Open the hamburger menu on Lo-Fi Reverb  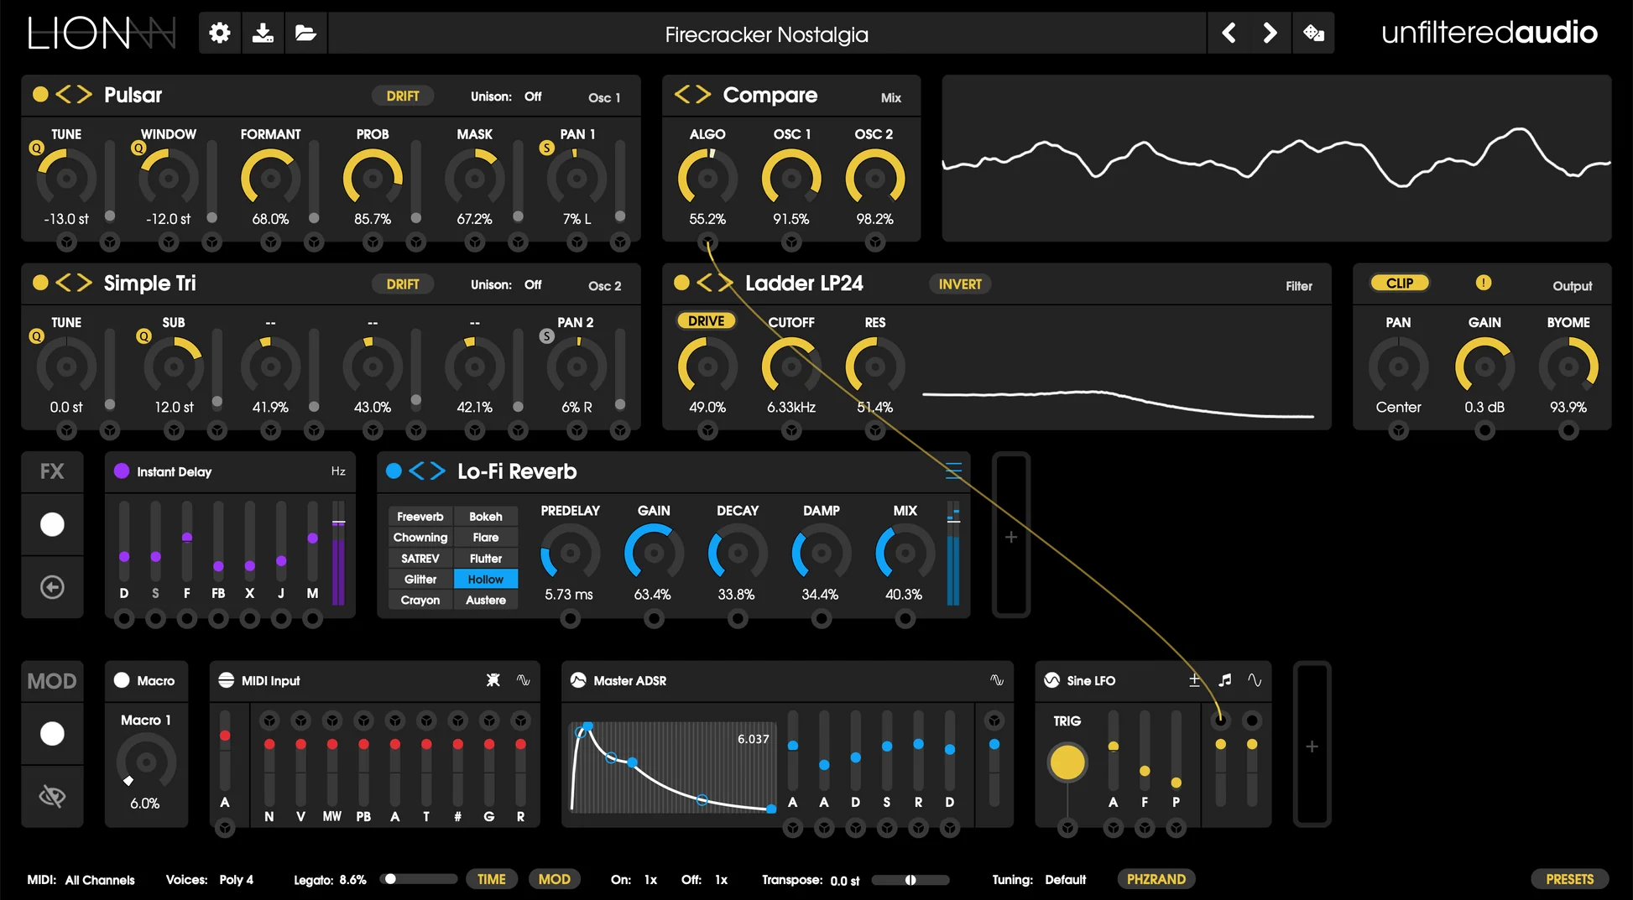(x=952, y=471)
